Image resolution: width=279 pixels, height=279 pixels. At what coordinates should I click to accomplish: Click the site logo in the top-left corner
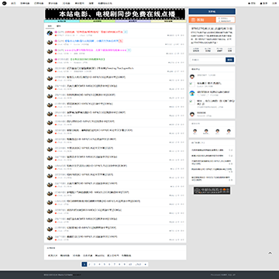pyautogui.click(x=5, y=3)
